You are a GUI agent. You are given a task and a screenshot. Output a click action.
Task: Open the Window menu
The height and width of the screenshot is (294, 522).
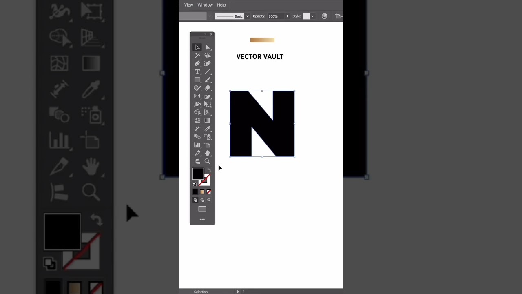pyautogui.click(x=205, y=5)
